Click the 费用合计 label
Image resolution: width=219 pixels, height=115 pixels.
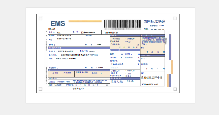[x=114, y=61]
